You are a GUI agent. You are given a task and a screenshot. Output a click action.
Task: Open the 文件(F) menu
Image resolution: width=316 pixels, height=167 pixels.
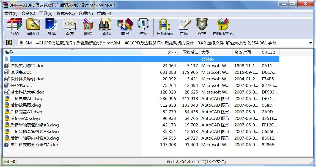tap(11, 13)
